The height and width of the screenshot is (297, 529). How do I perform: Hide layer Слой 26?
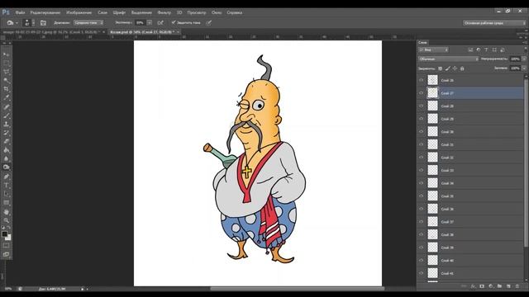point(421,80)
